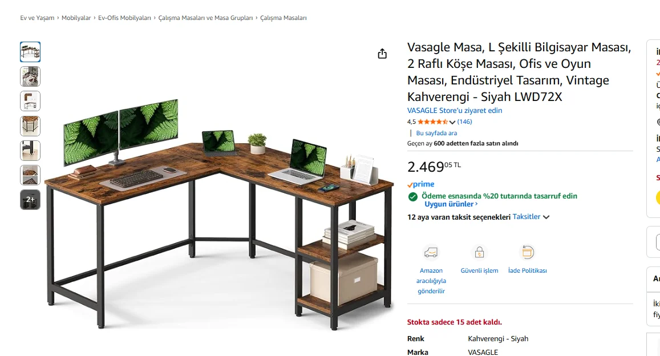Viewport: 660px width, 356px height.
Task: Visit the VASAGLE Store link
Action: point(455,111)
